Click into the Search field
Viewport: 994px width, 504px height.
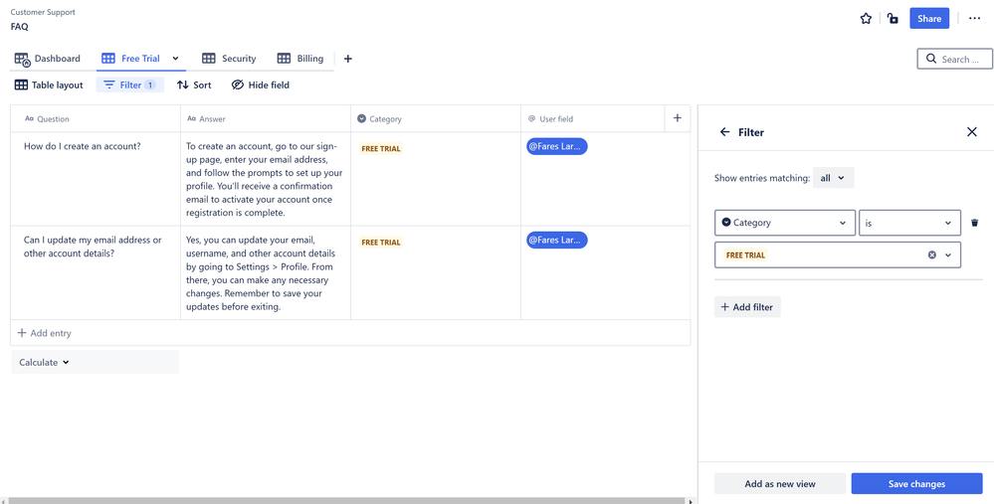[x=954, y=59]
